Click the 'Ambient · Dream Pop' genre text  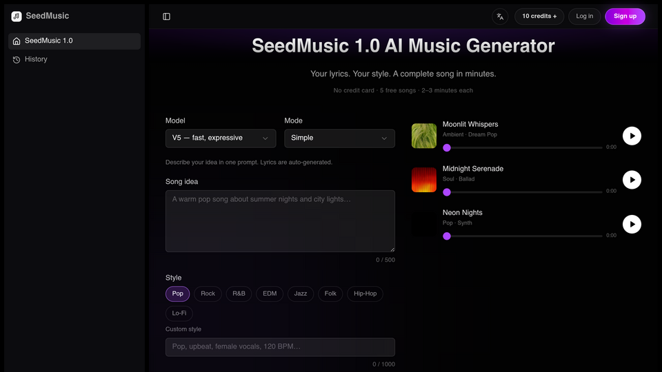(470, 134)
